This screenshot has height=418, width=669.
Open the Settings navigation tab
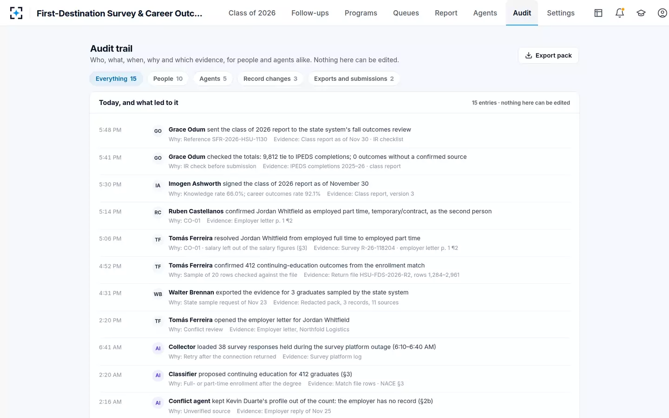[x=561, y=13]
